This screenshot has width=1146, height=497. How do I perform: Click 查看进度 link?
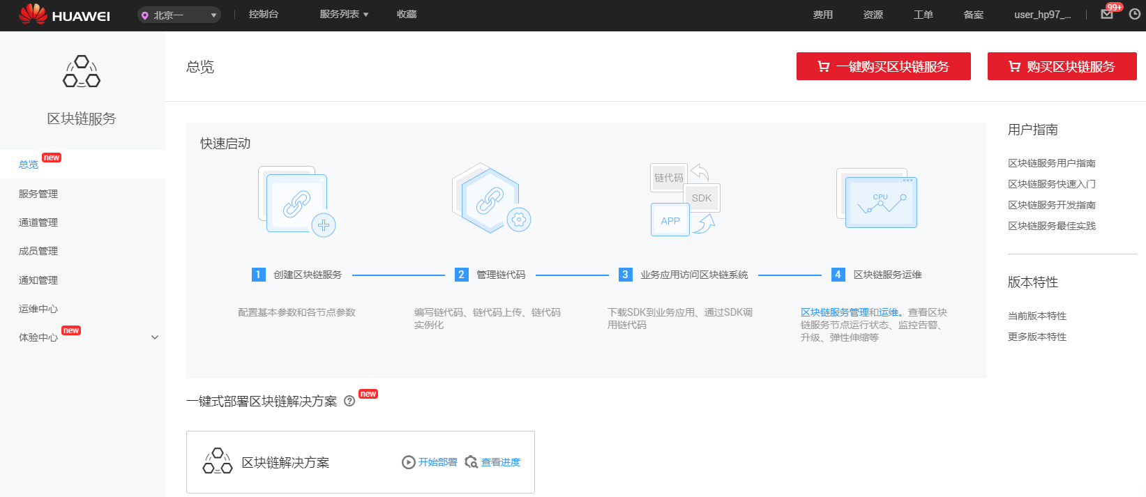tap(501, 462)
